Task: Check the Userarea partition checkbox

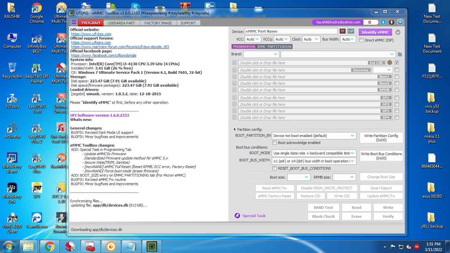Action: [397, 70]
